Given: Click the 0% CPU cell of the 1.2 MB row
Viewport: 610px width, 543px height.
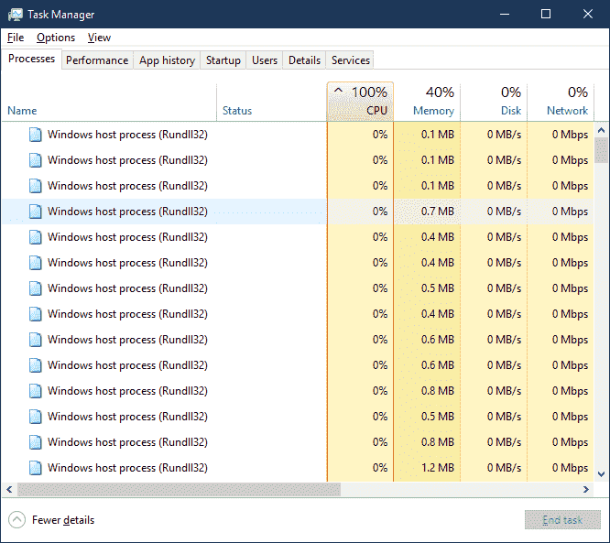Looking at the screenshot, I should coord(360,468).
